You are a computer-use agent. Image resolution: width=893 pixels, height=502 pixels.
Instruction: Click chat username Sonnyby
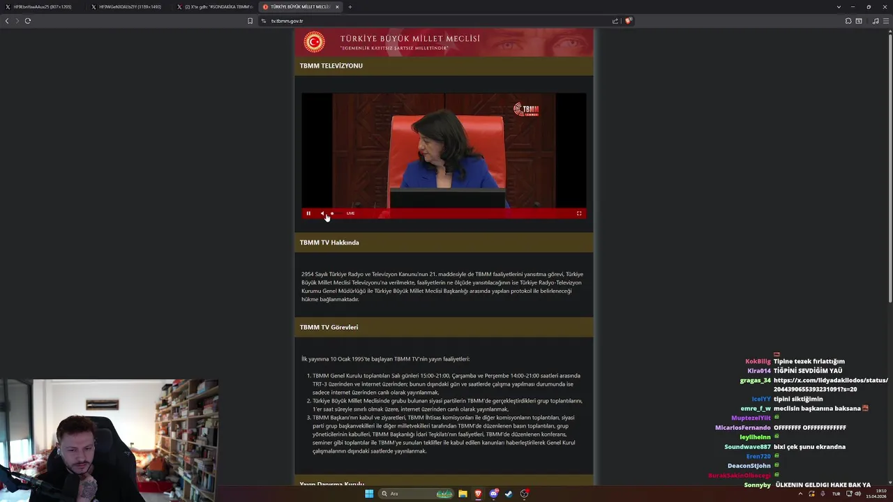pyautogui.click(x=758, y=485)
